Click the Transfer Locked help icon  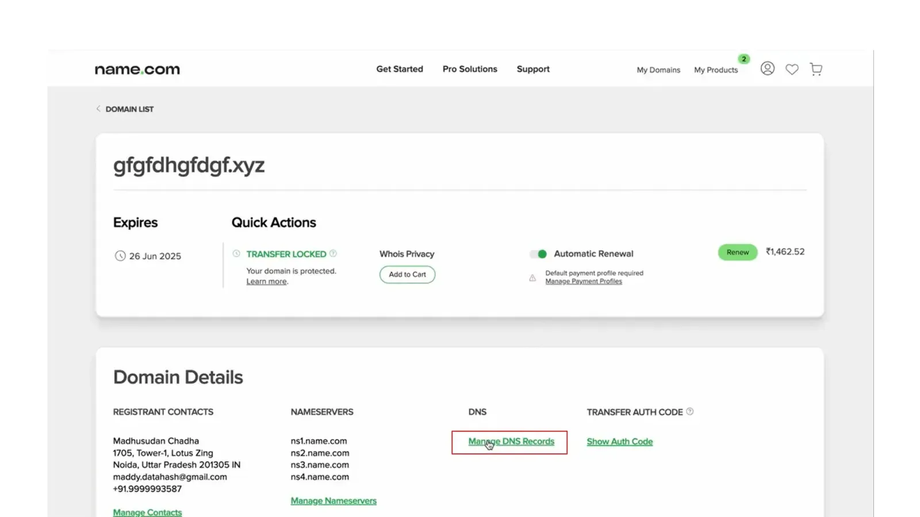[333, 253]
